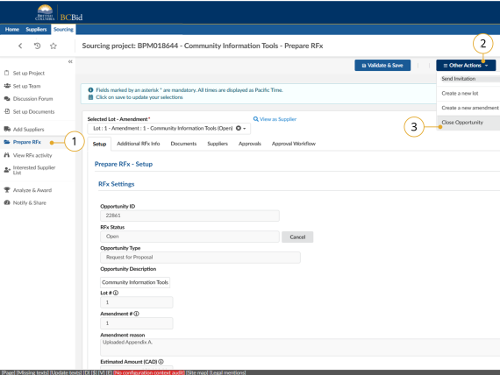Open Set up Project in the sidebar
Image resolution: width=500 pixels, height=375 pixels.
(x=29, y=74)
